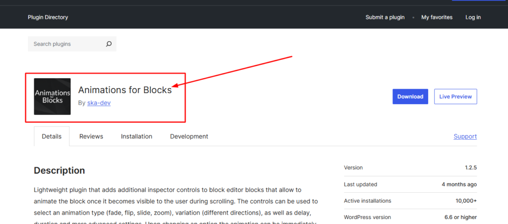Download the Animations for Blocks plugin

(x=410, y=97)
